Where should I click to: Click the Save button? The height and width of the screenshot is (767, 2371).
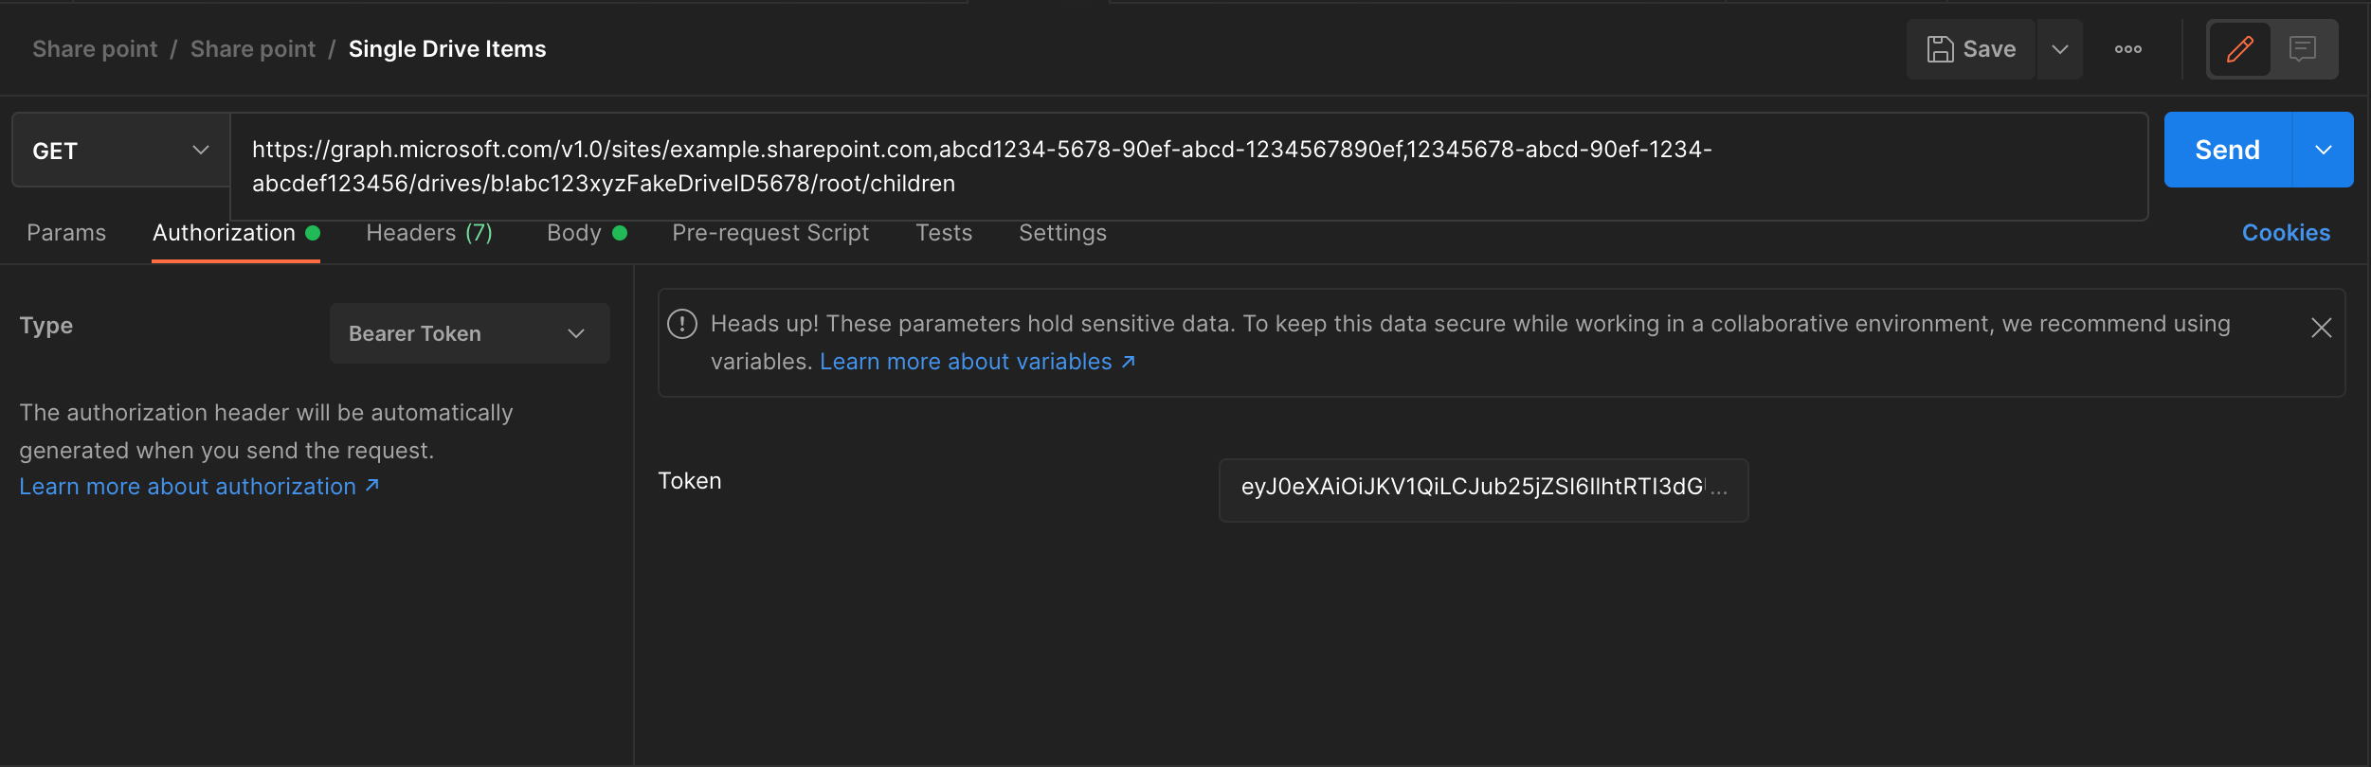(1971, 49)
